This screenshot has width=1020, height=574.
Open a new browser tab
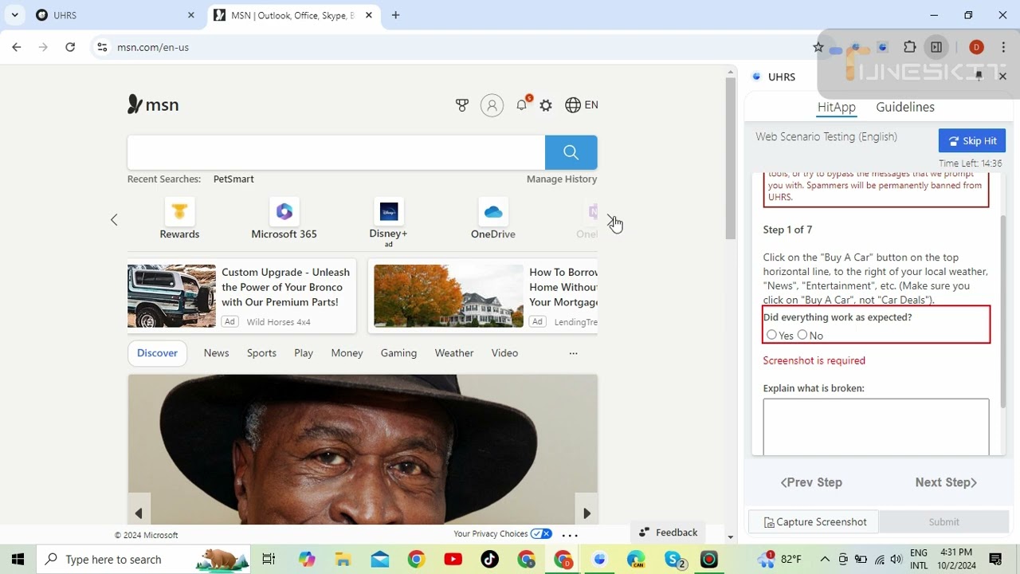coord(395,15)
